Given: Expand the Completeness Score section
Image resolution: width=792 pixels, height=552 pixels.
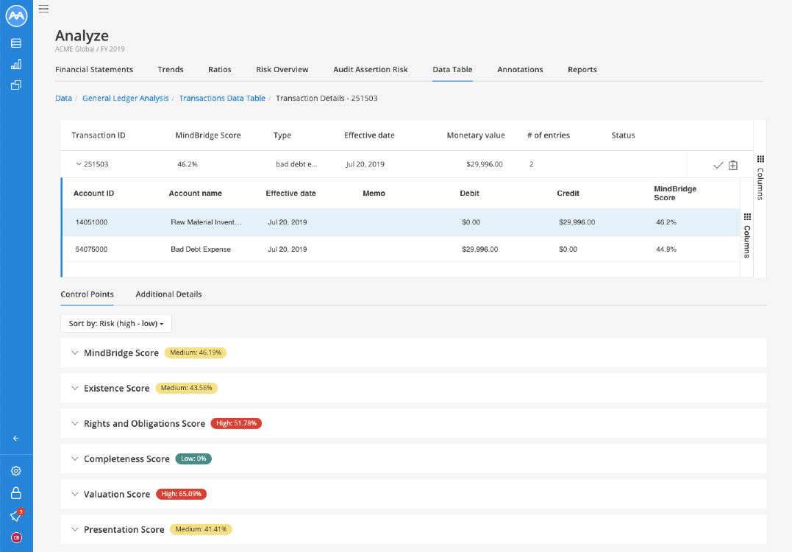Looking at the screenshot, I should 75,459.
